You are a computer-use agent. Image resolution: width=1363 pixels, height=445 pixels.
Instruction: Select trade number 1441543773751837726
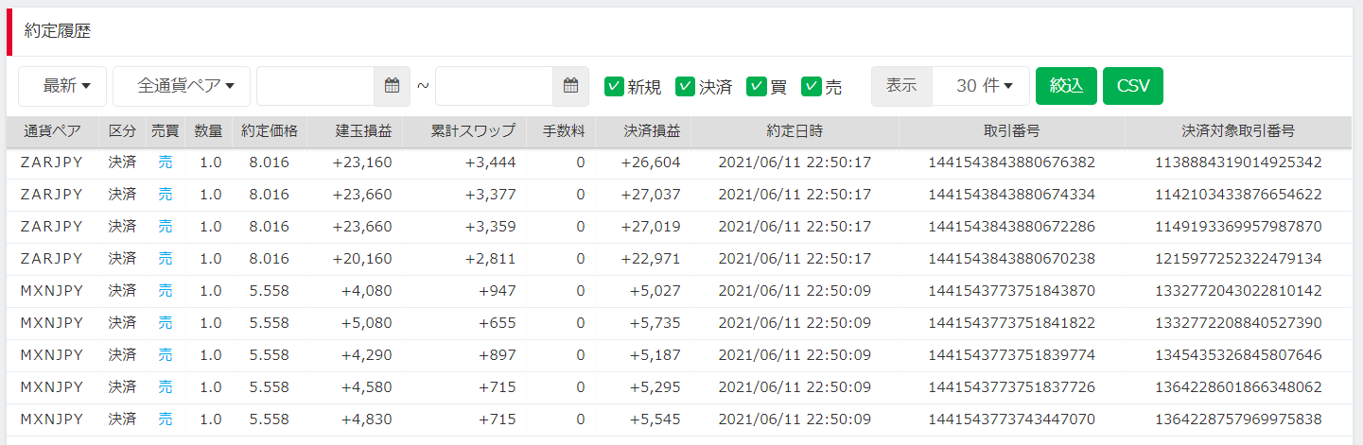(1011, 387)
